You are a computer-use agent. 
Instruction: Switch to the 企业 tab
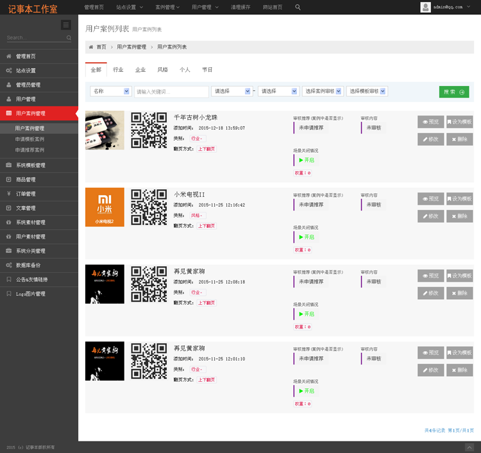tap(140, 70)
